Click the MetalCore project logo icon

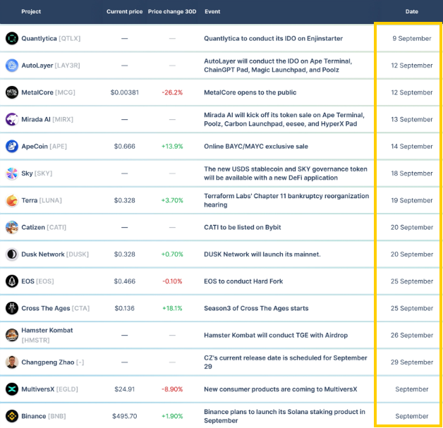tap(12, 92)
